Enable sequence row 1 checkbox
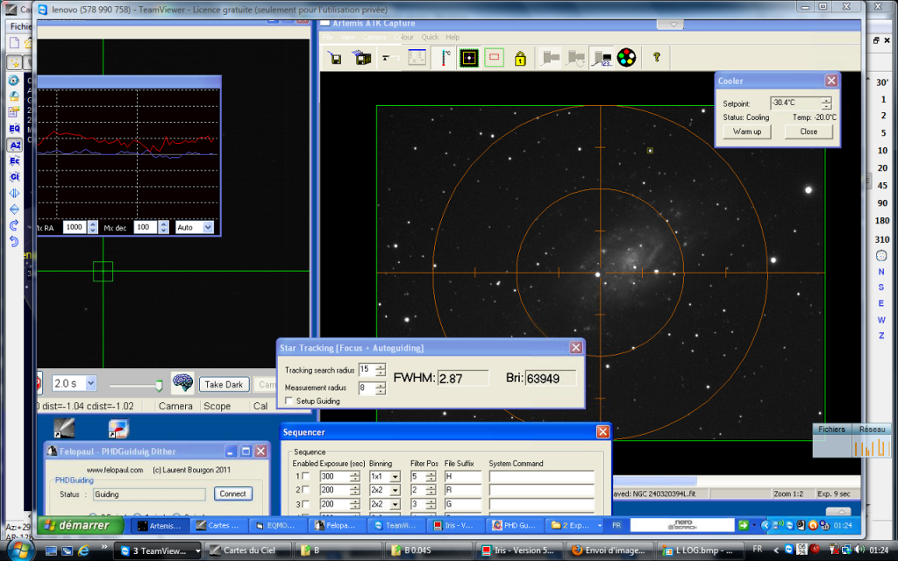 click(x=306, y=477)
